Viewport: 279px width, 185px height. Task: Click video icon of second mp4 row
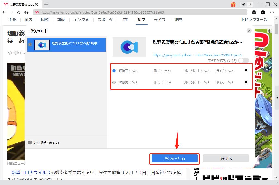246,82
